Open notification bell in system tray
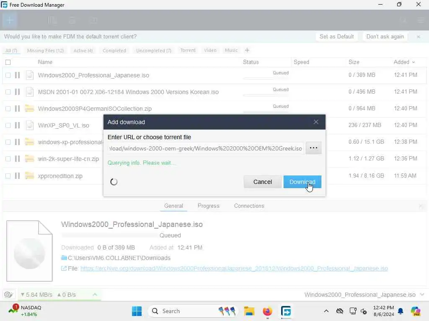 click(401, 311)
